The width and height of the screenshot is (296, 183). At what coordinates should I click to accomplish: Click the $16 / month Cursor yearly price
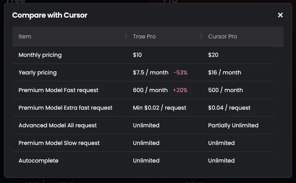pos(225,72)
